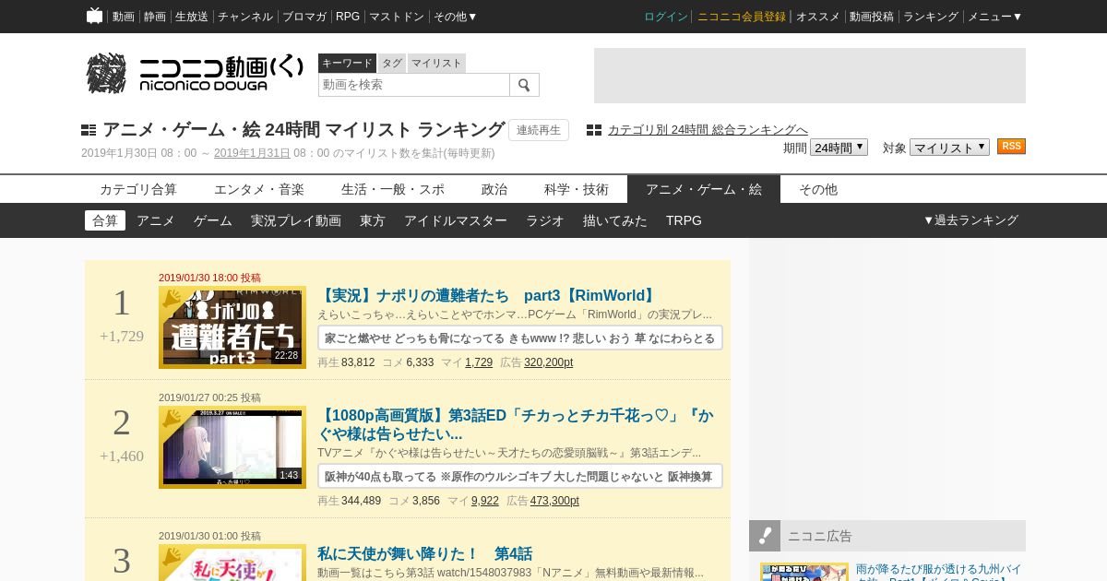The image size is (1107, 581).
Task: Select the 描いてみた subcategory
Action: pyautogui.click(x=615, y=220)
